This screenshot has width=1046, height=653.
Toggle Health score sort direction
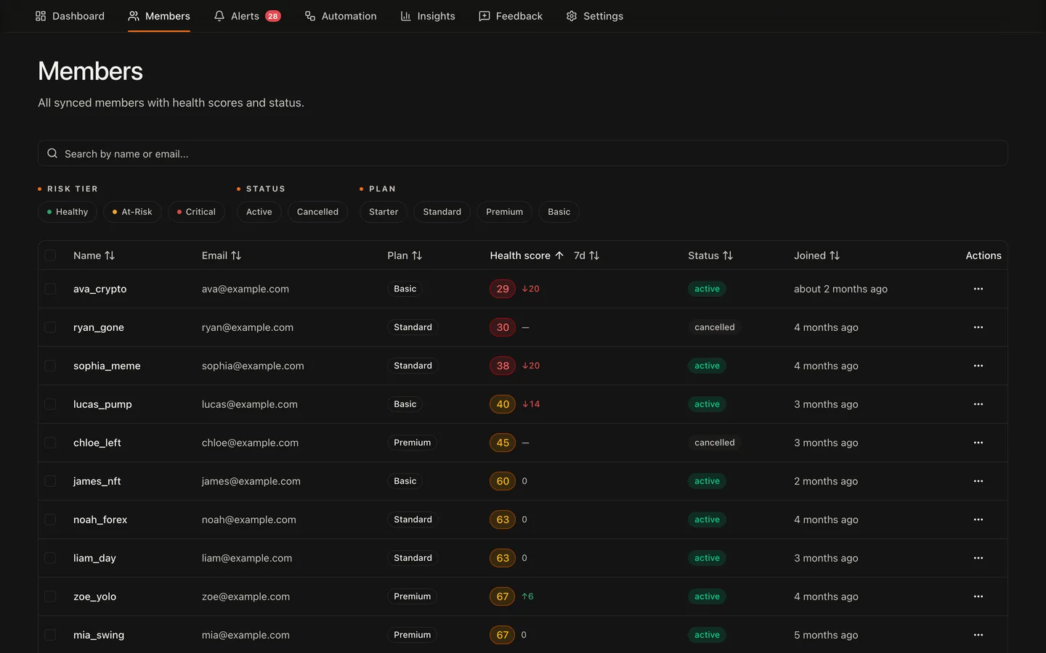pos(527,255)
